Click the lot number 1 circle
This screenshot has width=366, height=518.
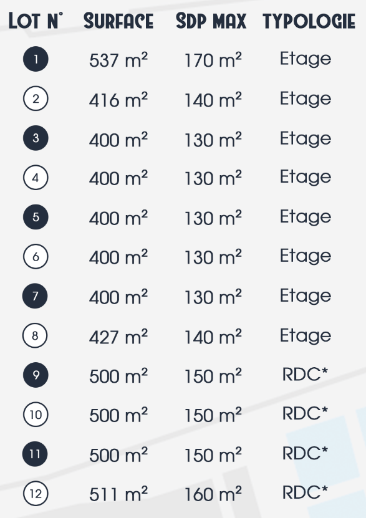(x=36, y=59)
